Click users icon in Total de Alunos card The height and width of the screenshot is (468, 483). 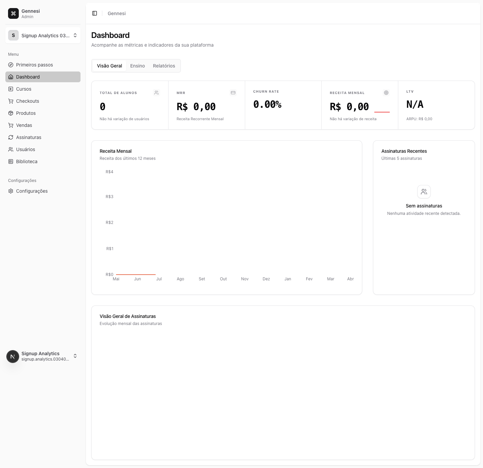tap(156, 93)
